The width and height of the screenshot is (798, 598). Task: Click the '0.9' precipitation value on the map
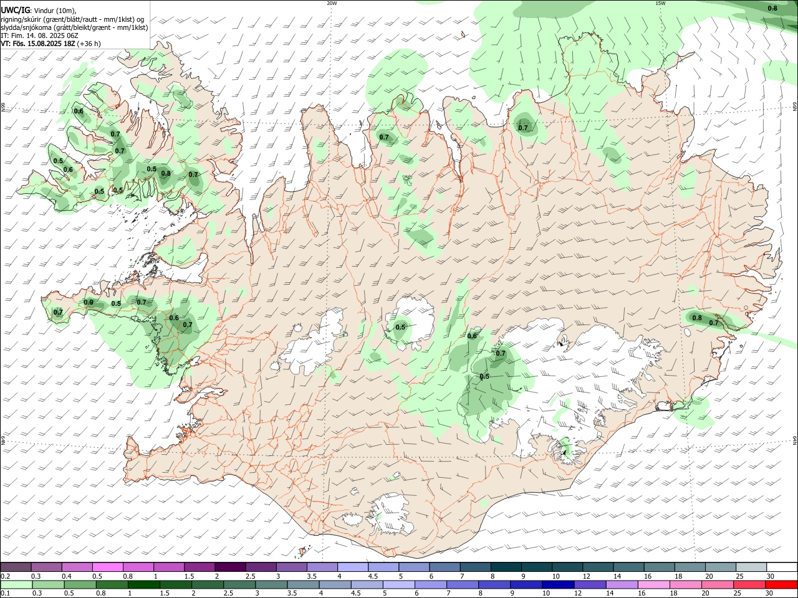coord(89,303)
